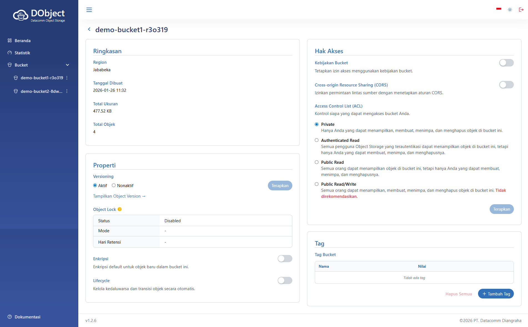Click the Tambah Tag button

pos(496,294)
